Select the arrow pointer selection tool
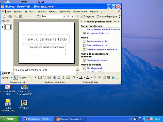The image size is (163, 122). [x=15, y=77]
